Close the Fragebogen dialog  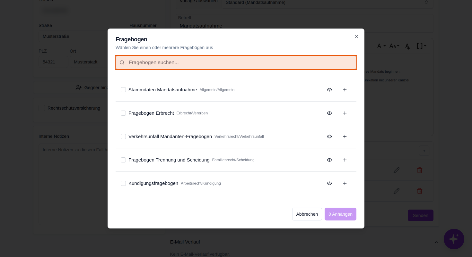(x=356, y=37)
